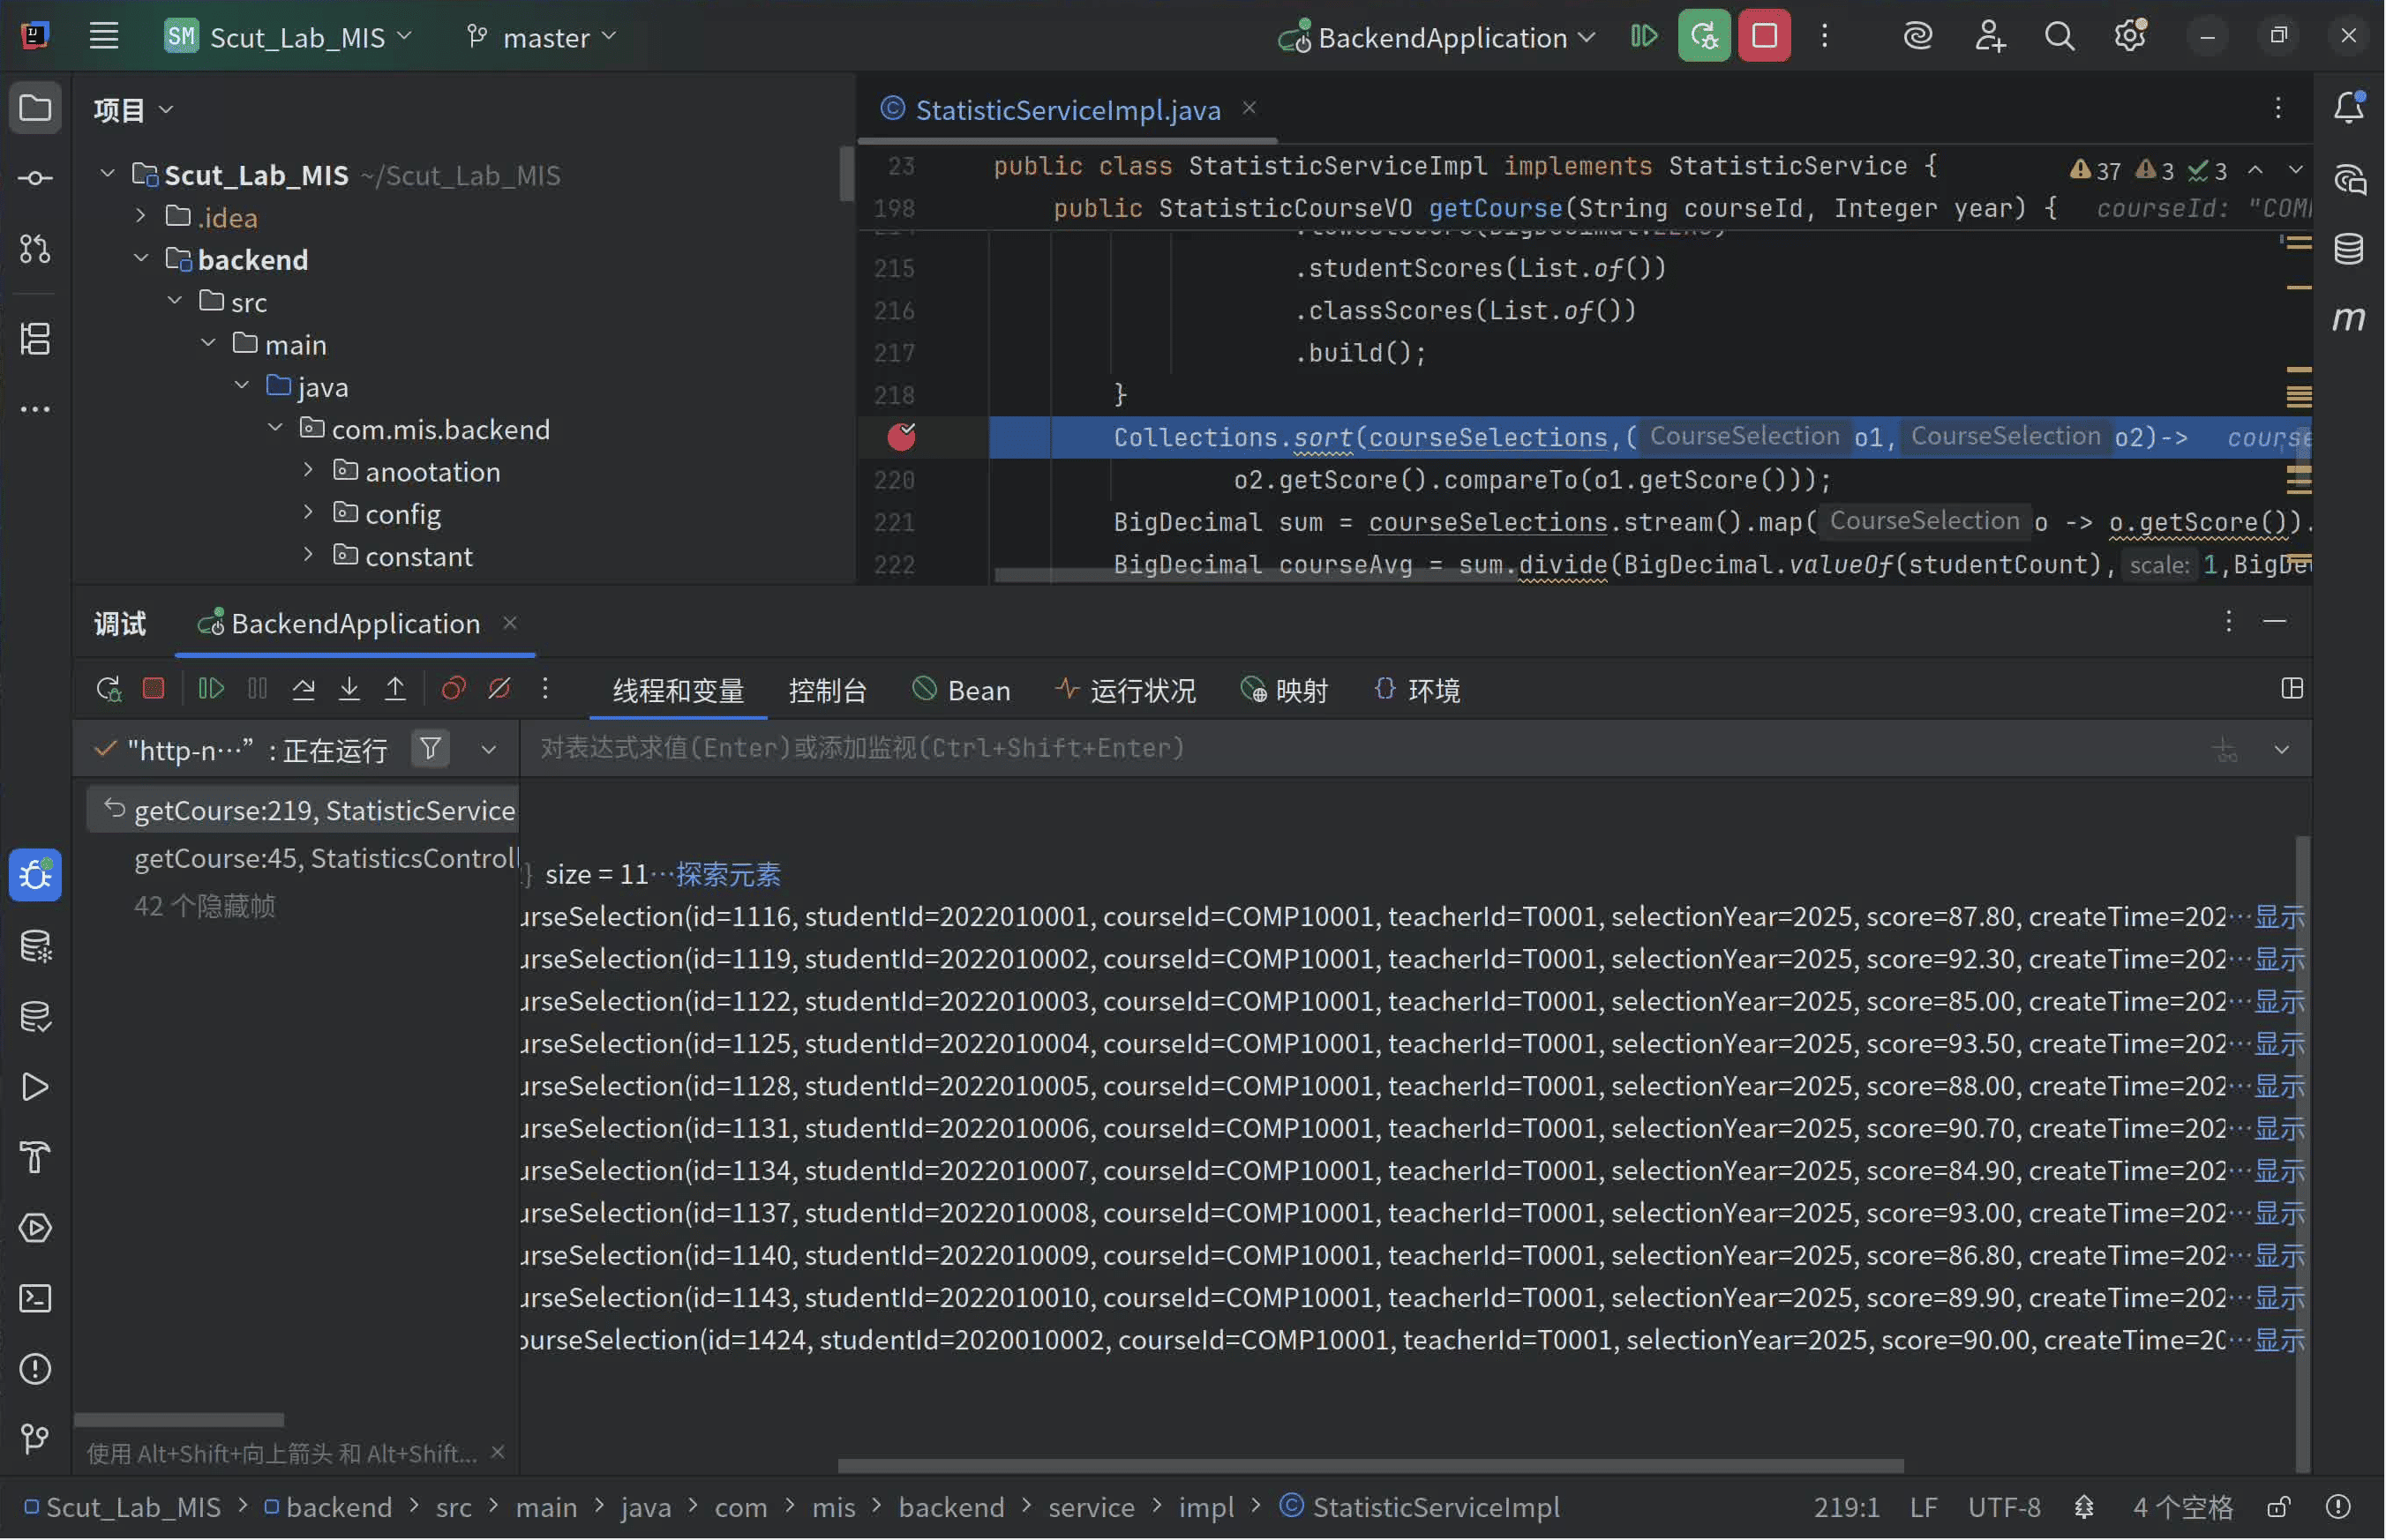The height and width of the screenshot is (1540, 2386).
Task: Click the Step Over debug icon
Action: point(304,689)
